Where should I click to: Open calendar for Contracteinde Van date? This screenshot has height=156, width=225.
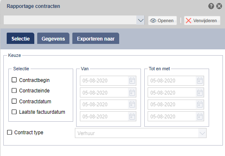(132, 92)
